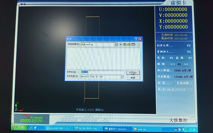Increase tracking value with <+> button

186,64
